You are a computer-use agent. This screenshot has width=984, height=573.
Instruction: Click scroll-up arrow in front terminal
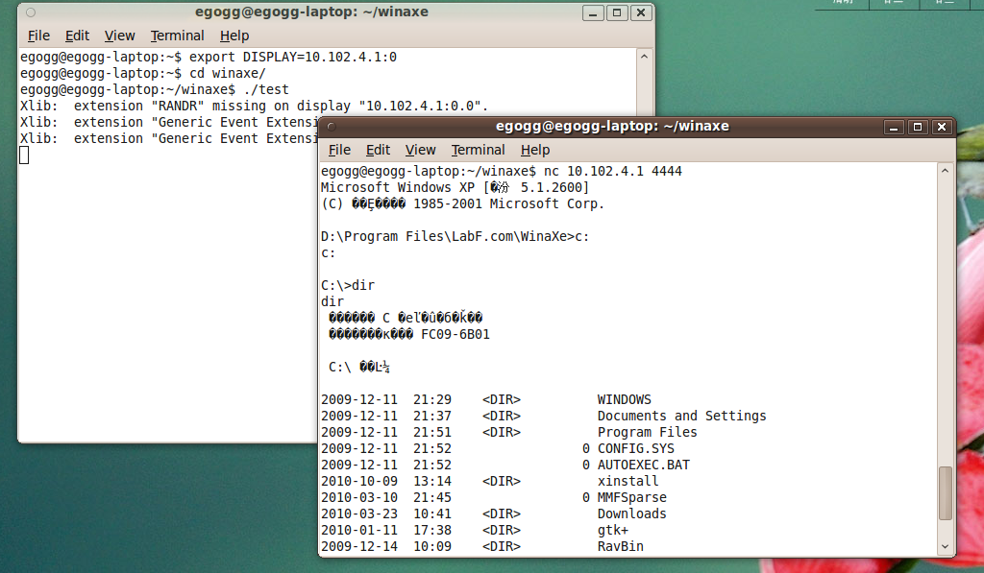click(x=945, y=171)
